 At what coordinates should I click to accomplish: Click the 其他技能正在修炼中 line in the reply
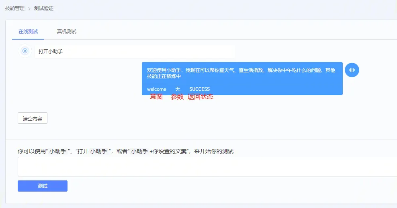(x=164, y=76)
